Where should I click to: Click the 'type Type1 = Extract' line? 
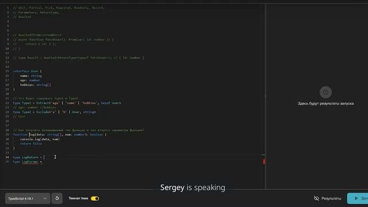tap(67, 103)
